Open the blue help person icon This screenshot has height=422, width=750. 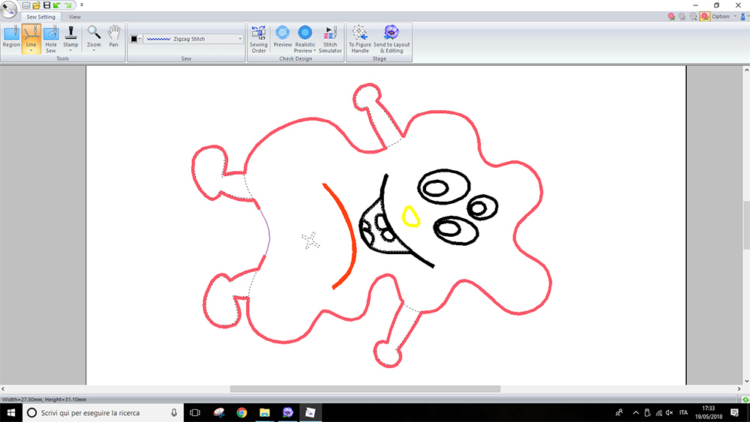click(742, 16)
